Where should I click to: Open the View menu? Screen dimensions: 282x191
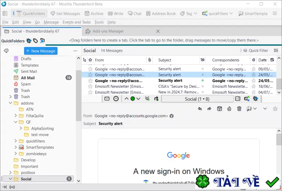point(27,22)
